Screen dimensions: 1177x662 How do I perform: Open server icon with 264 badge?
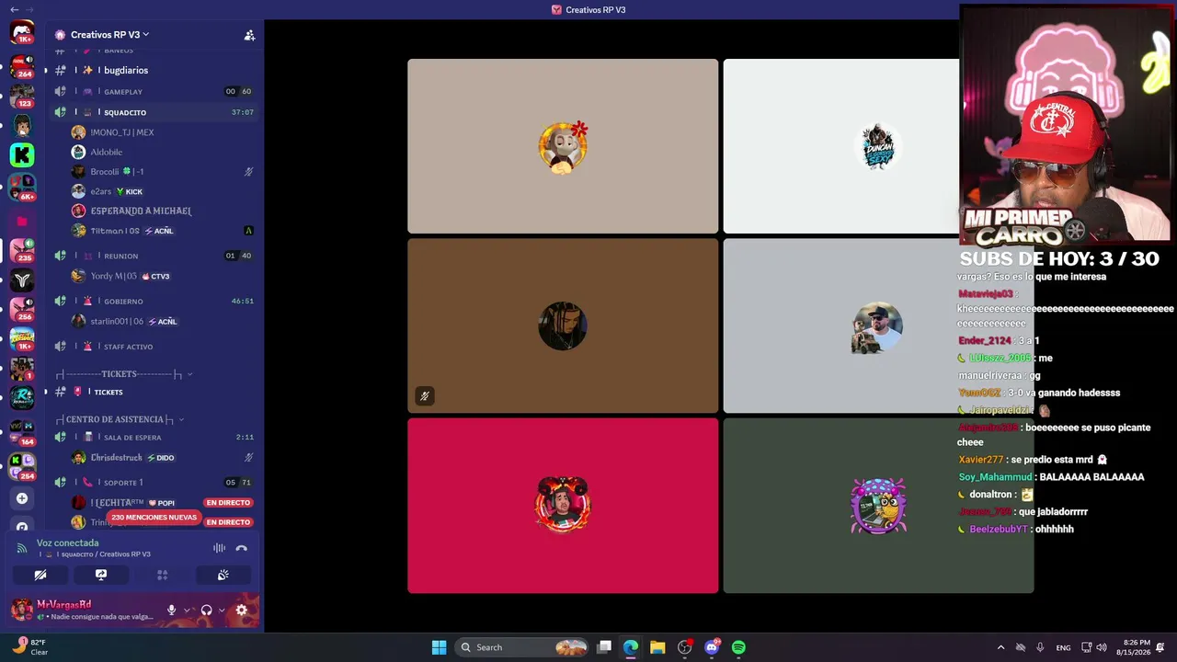[x=22, y=66]
